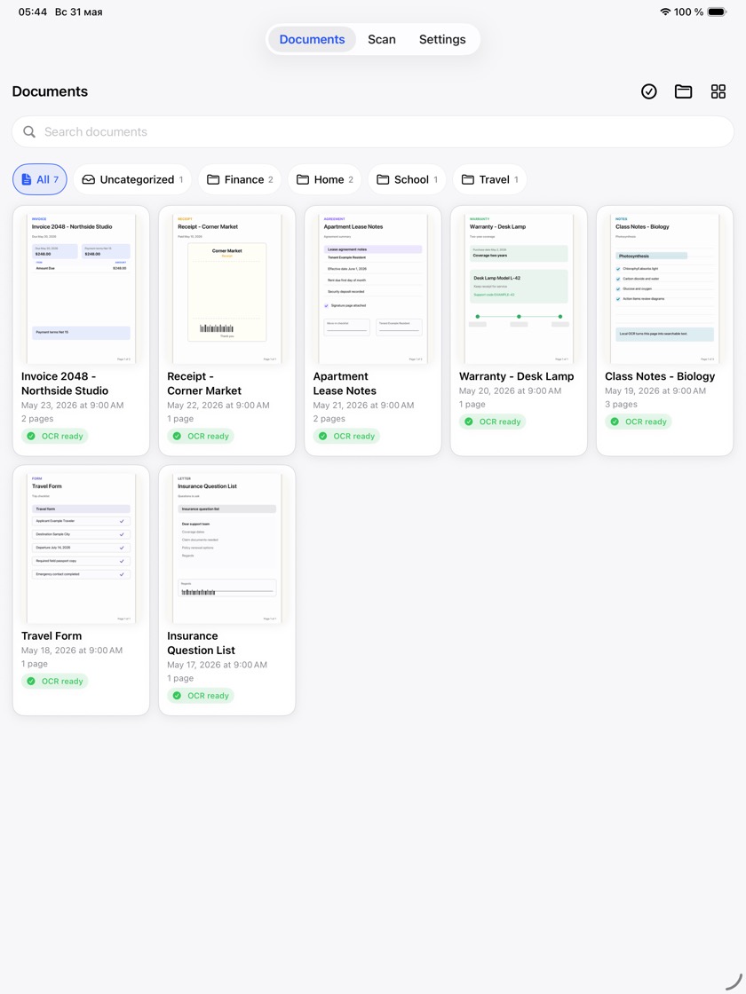The height and width of the screenshot is (994, 746).
Task: Click the title Invoice 2048 - Northside Studio
Action: [x=65, y=383]
